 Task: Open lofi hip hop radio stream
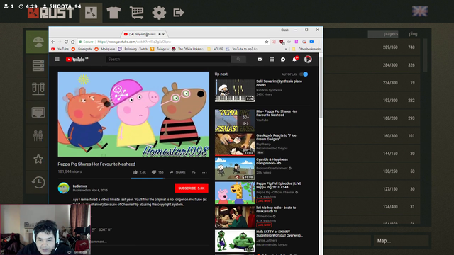click(235, 217)
